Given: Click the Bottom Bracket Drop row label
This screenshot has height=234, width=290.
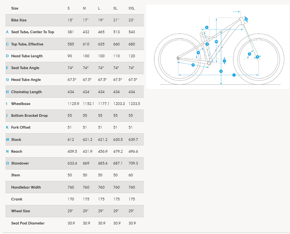Looking at the screenshot, I should pos(29,116).
